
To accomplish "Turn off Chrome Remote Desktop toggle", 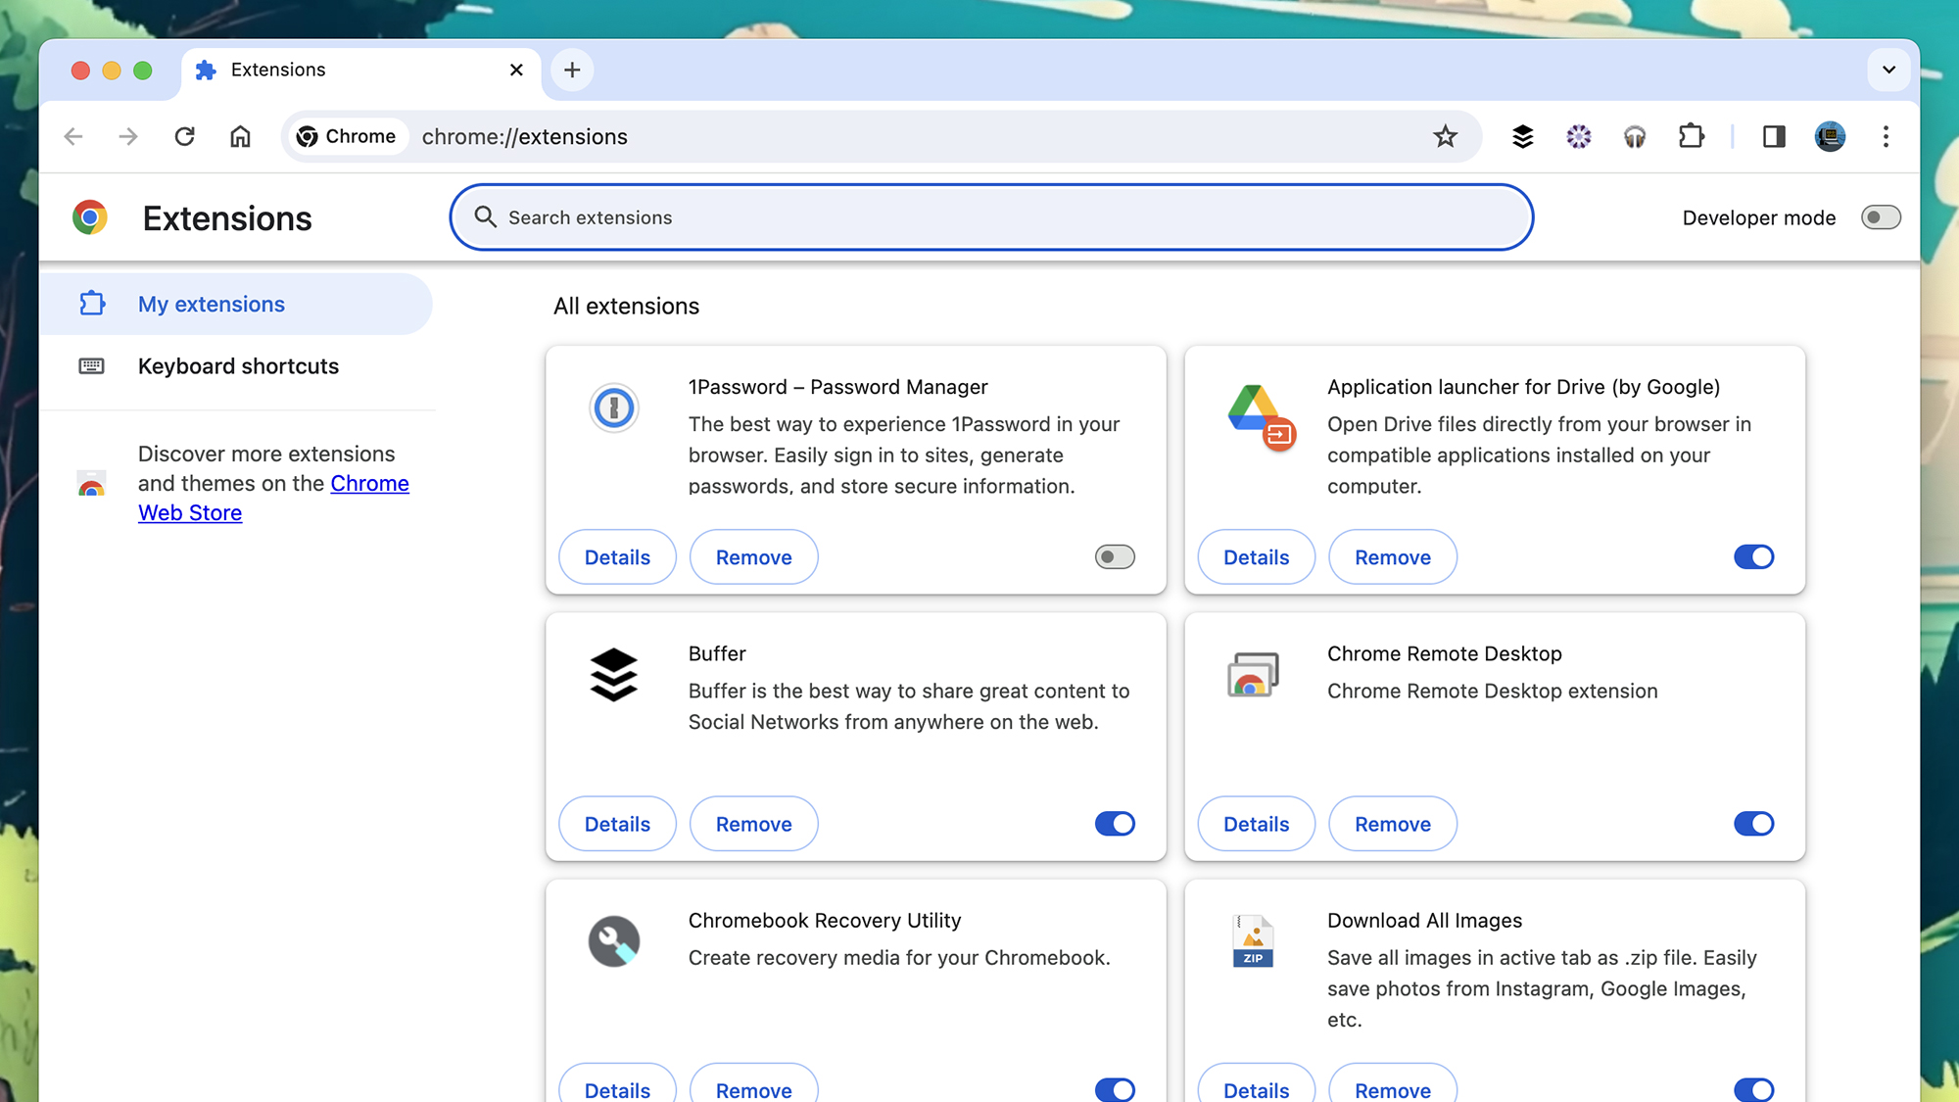I will tap(1753, 824).
